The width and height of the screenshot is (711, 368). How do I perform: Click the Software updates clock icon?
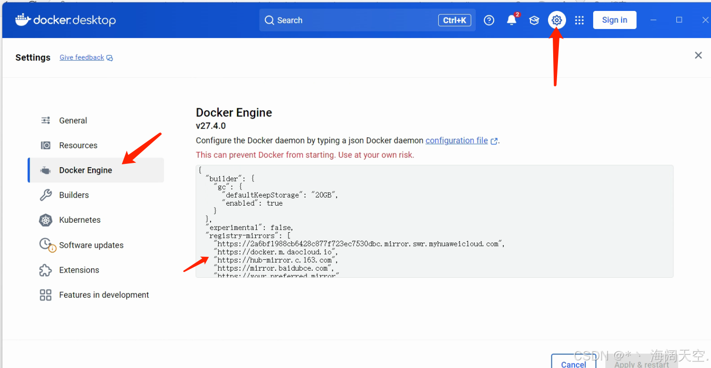pos(47,245)
